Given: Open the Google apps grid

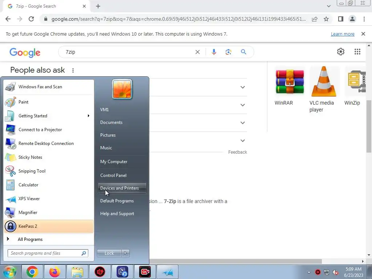Looking at the screenshot, I should 357,52.
